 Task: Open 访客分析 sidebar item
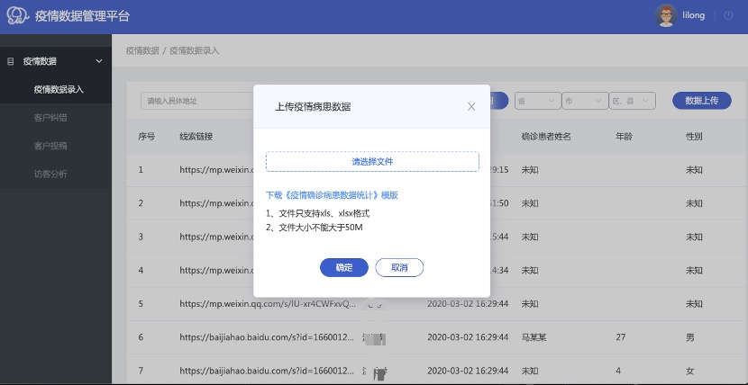tap(50, 175)
